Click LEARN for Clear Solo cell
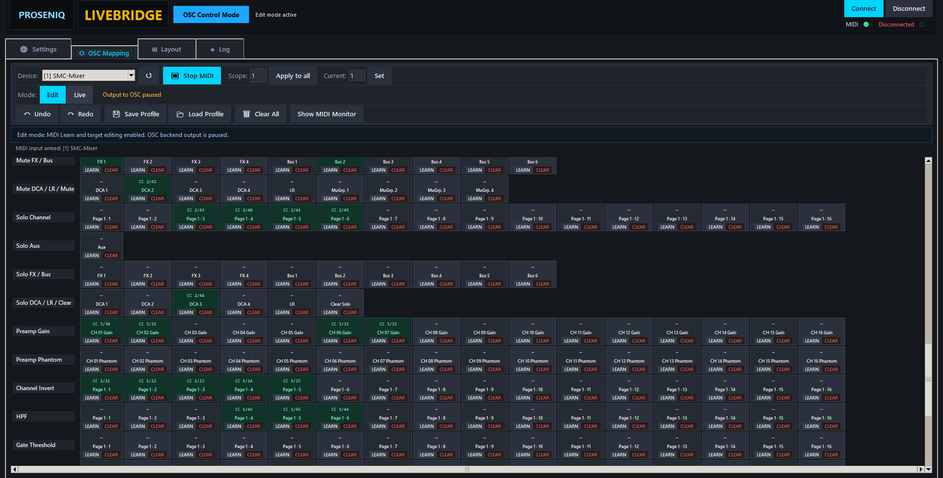 pos(331,313)
